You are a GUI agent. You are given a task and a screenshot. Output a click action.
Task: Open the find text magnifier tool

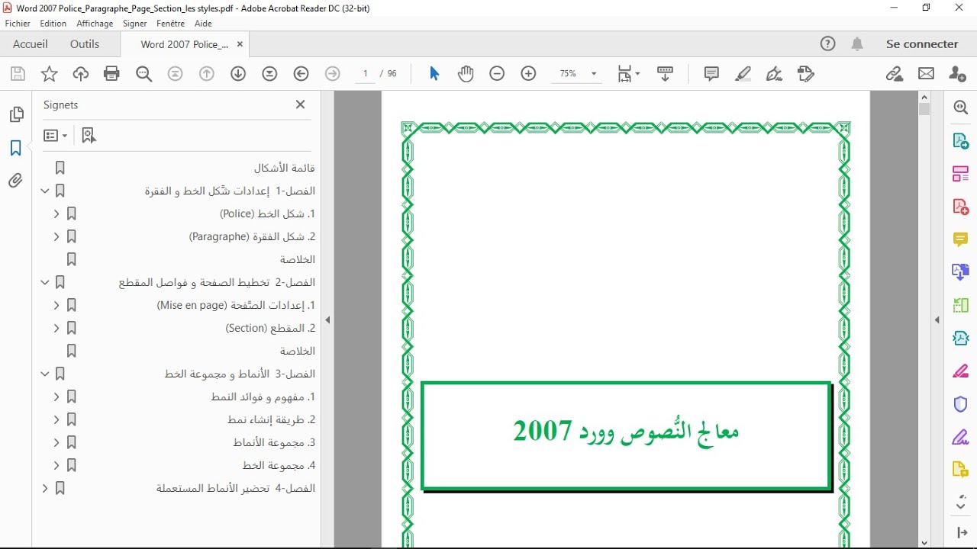[143, 74]
